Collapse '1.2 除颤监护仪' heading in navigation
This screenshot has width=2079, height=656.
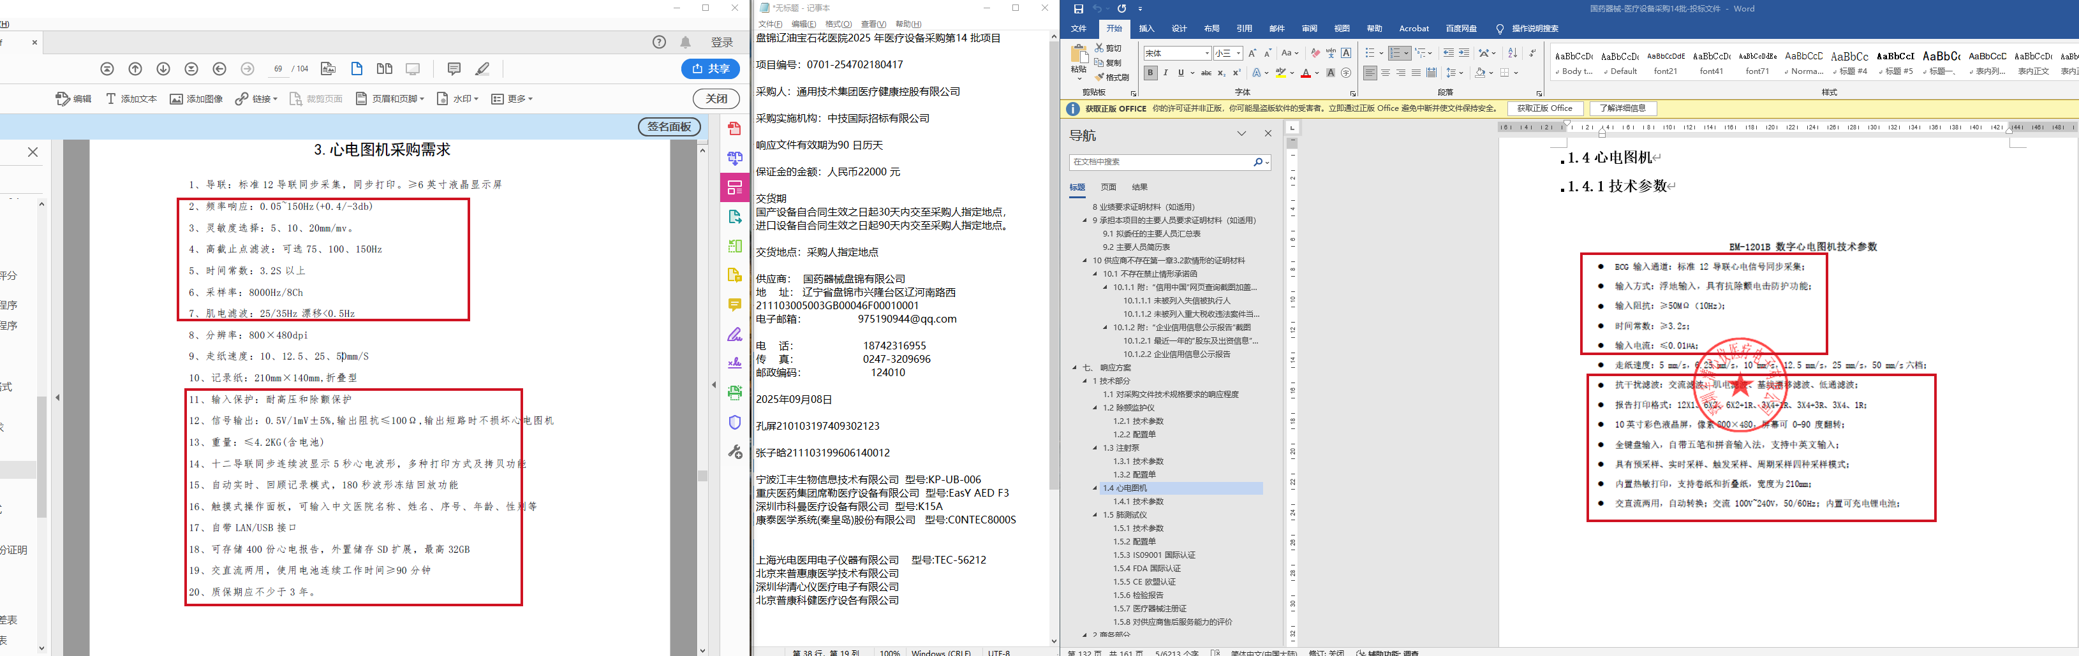click(x=1095, y=408)
